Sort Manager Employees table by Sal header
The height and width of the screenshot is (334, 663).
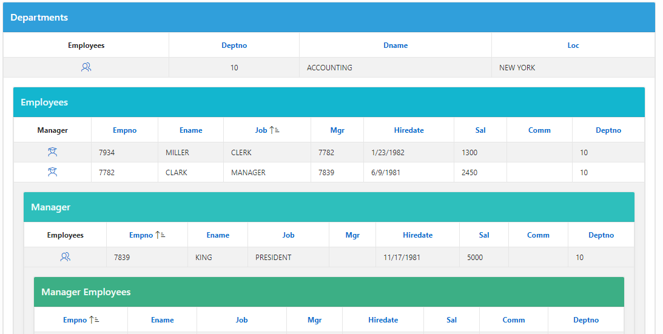coord(451,320)
